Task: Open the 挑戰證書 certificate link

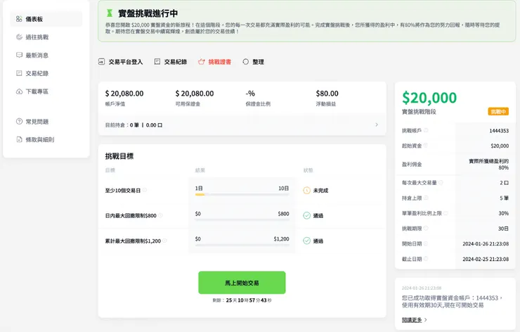Action: (x=214, y=62)
